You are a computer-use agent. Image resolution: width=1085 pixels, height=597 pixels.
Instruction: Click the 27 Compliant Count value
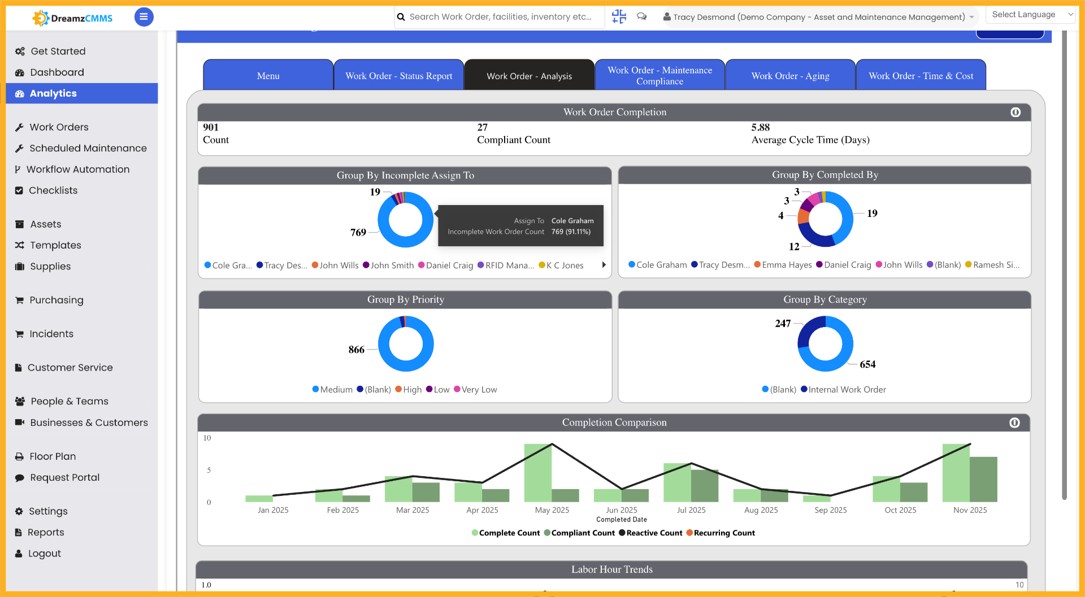(x=482, y=128)
